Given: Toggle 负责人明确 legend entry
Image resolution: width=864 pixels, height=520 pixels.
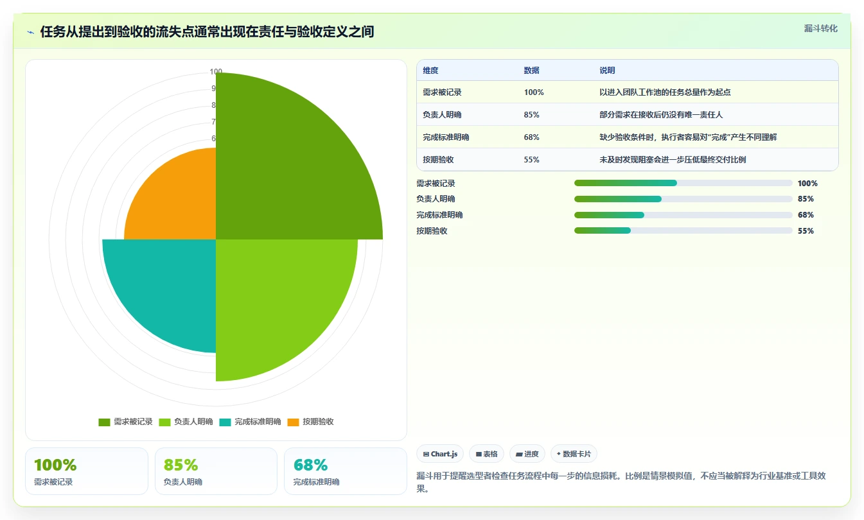Looking at the screenshot, I should coord(186,422).
